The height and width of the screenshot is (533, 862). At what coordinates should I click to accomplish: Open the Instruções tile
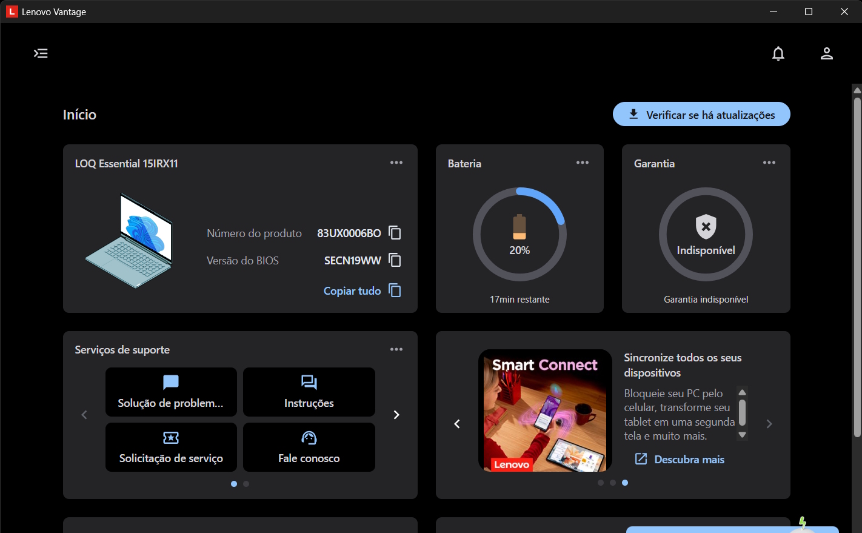pos(309,392)
